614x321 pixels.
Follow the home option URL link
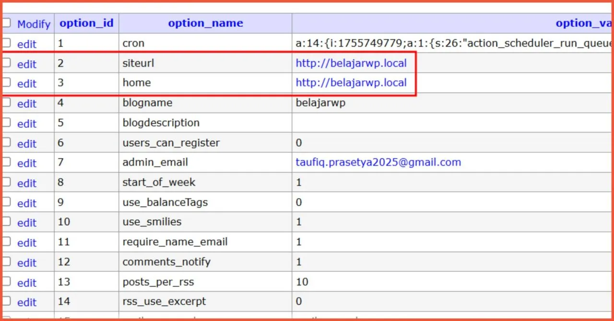[351, 83]
